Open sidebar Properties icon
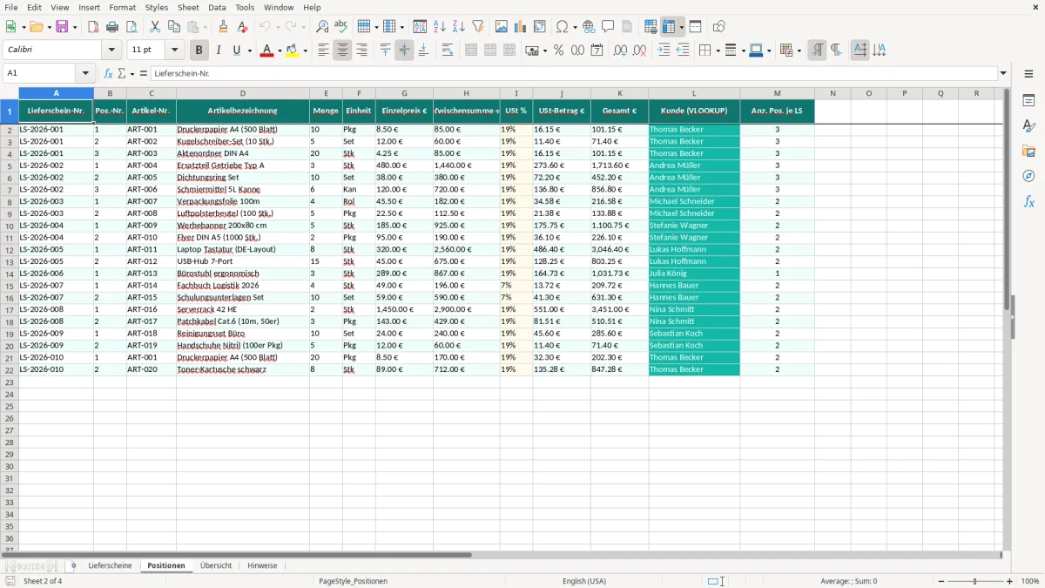Screen dimensions: 1045x588 1028,100
